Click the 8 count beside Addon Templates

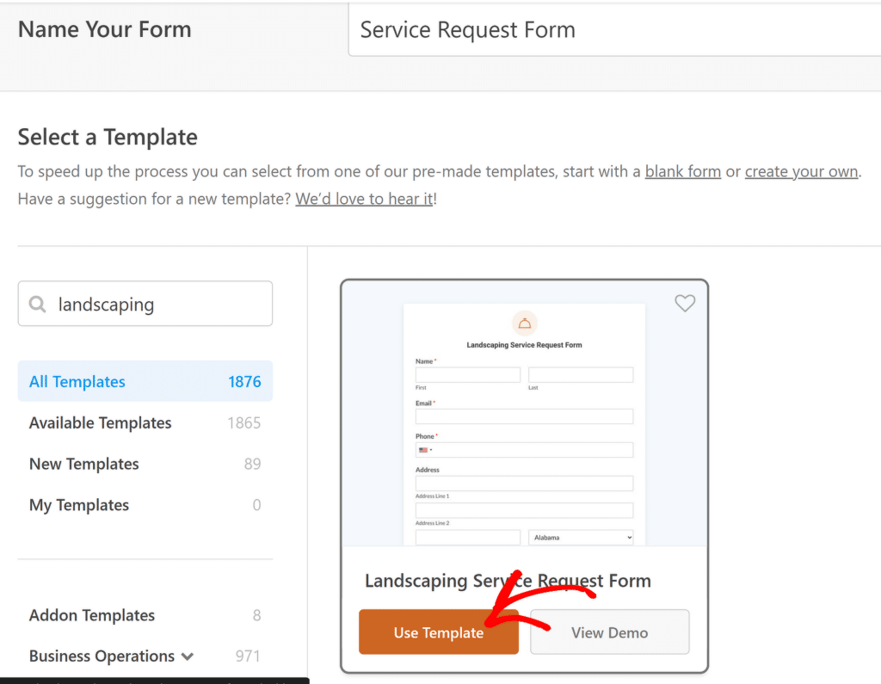pos(256,615)
